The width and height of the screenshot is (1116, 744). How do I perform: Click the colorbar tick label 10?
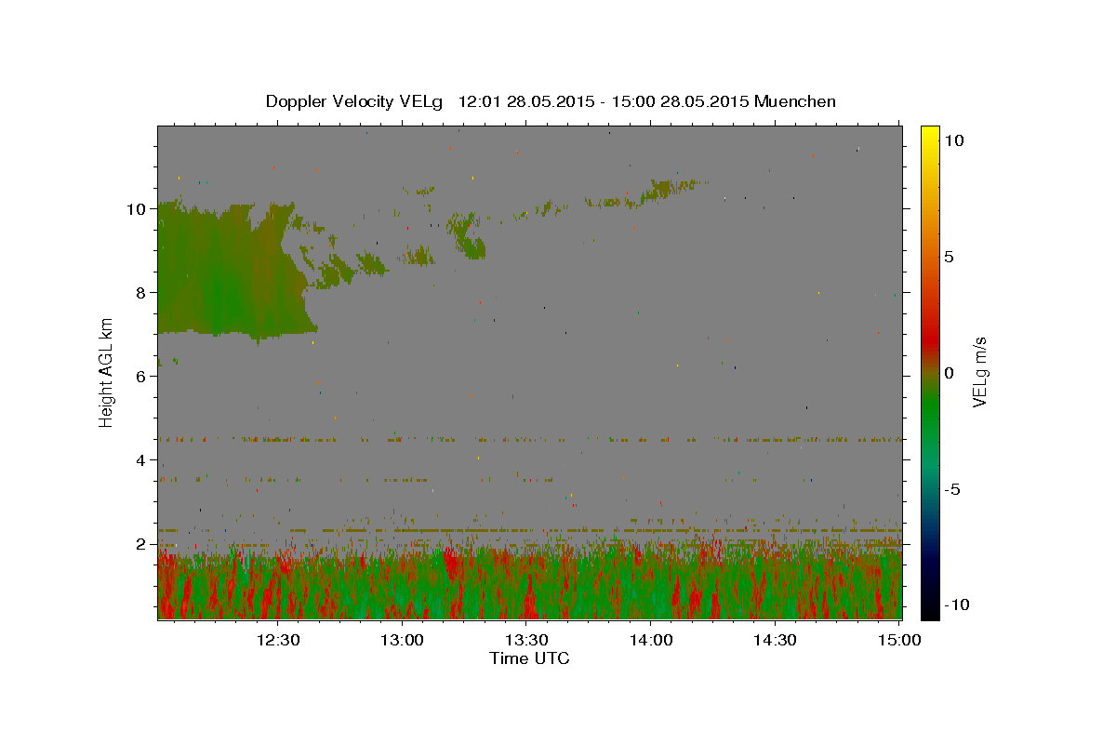tap(953, 140)
